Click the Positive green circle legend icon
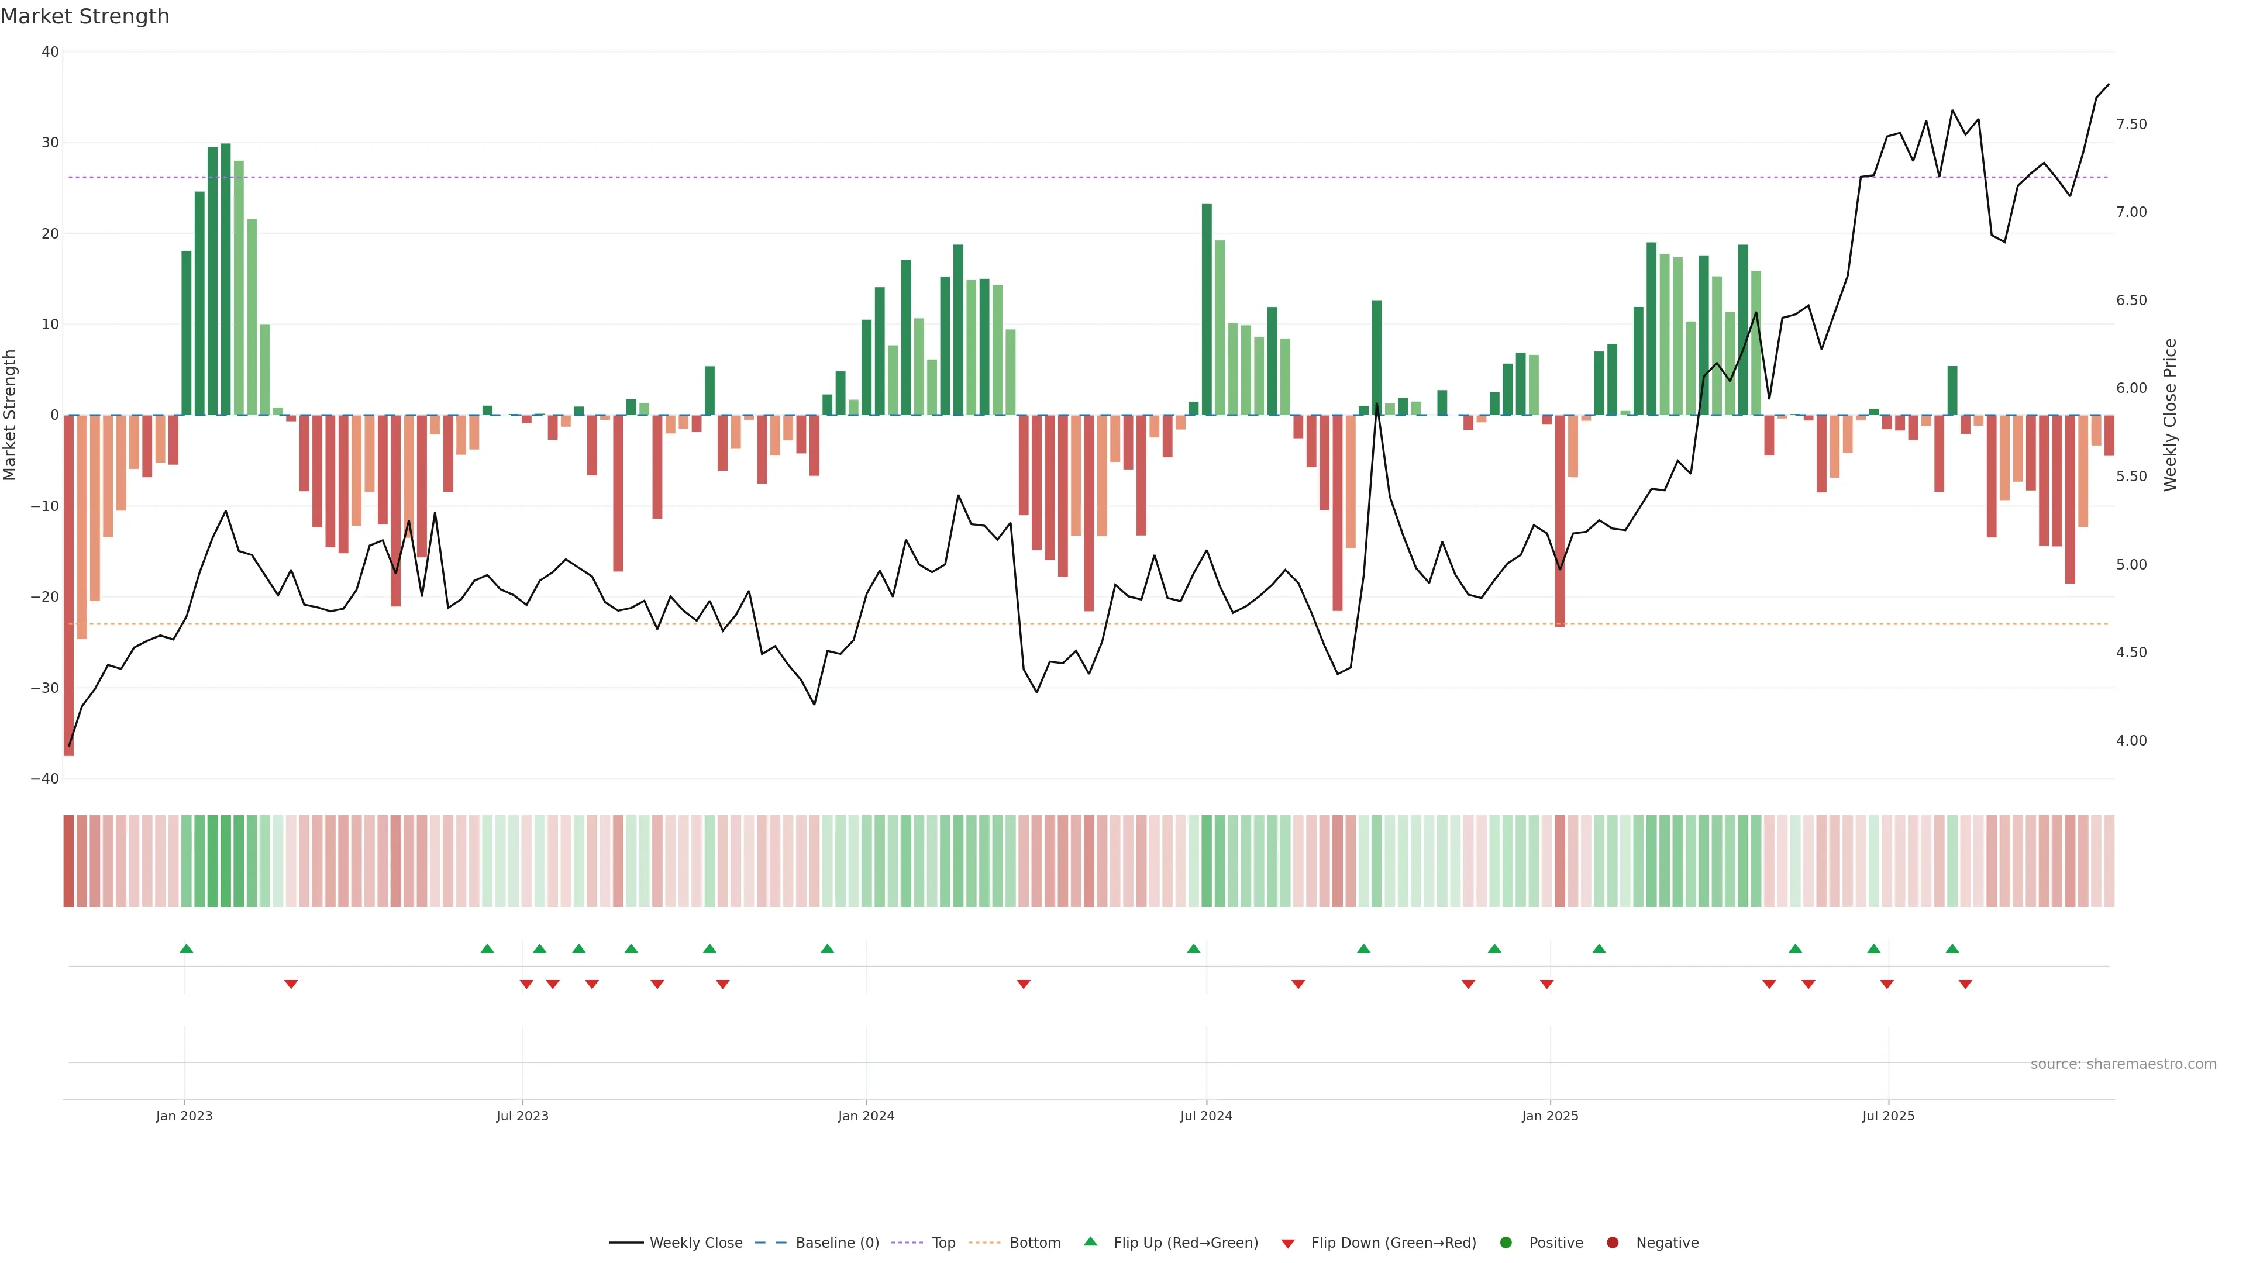The image size is (2246, 1263). (x=1506, y=1243)
